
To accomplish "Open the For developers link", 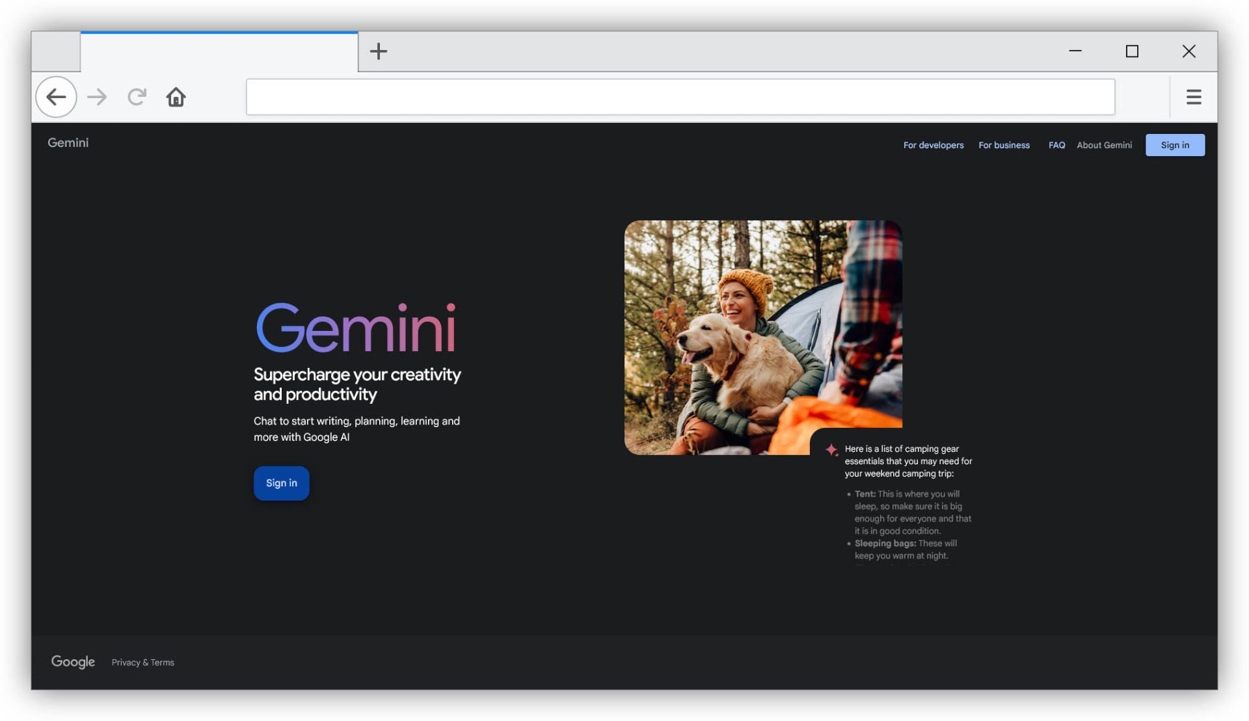I will [x=933, y=145].
